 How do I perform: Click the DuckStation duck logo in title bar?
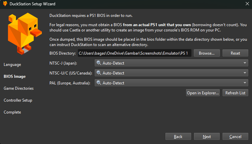click(x=5, y=4)
